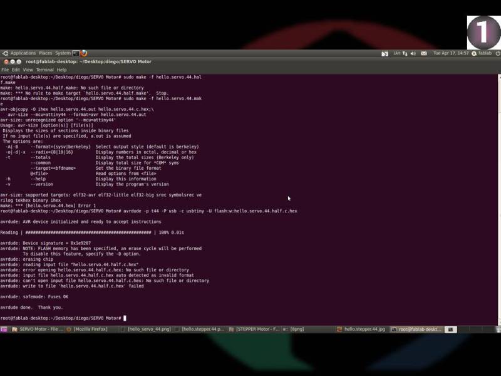This screenshot has width=501, height=376.
Task: Open the terminal Help menu
Action: pos(61,70)
